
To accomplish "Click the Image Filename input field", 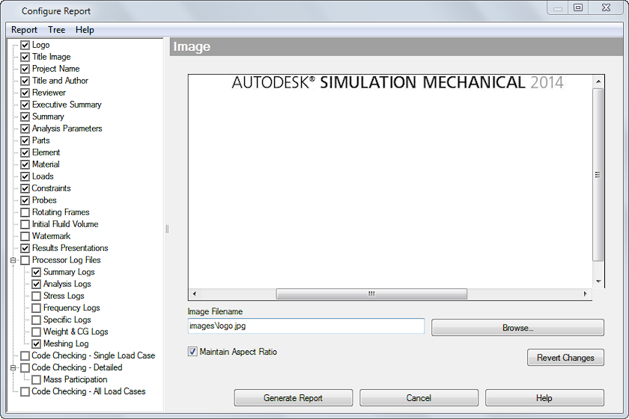I will click(306, 326).
